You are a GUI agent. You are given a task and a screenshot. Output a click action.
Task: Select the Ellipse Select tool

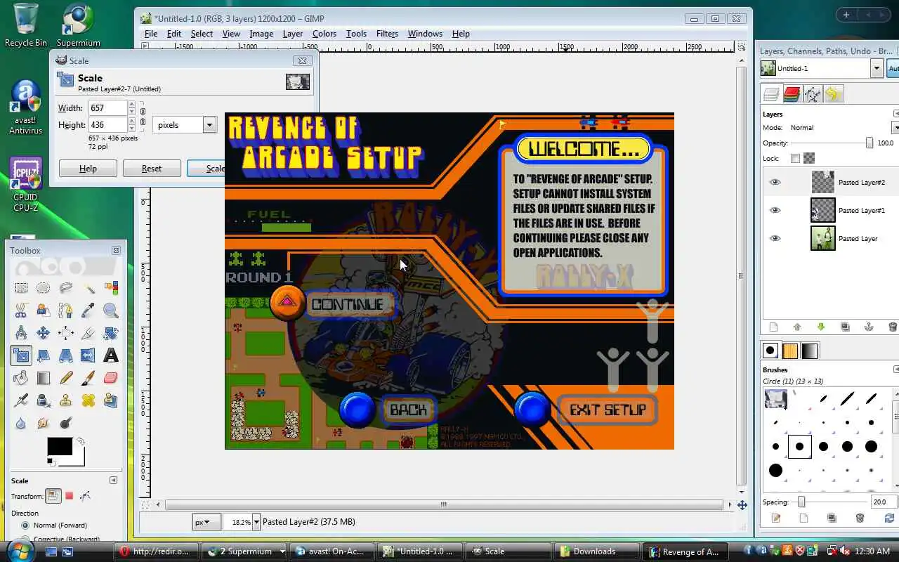point(44,288)
